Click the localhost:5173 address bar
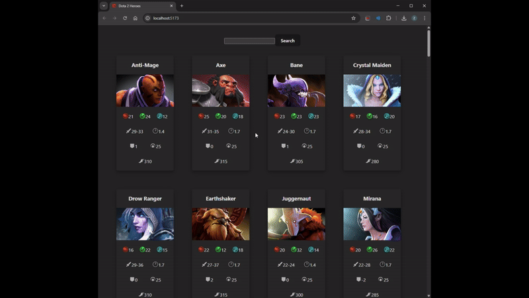This screenshot has width=529, height=298. 251,19
